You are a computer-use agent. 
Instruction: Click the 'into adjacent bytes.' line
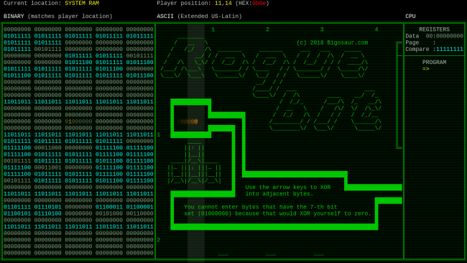(x=279, y=194)
